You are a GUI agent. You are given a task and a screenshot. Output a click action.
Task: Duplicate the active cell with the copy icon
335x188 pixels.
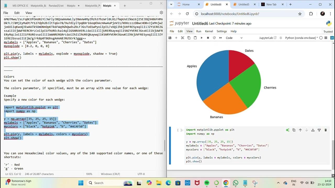pos(294,130)
